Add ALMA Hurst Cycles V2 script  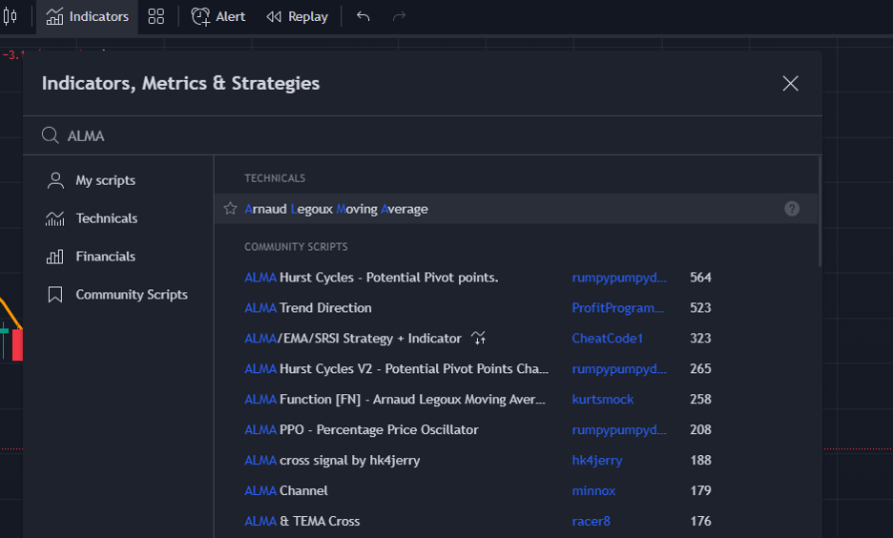pos(396,369)
